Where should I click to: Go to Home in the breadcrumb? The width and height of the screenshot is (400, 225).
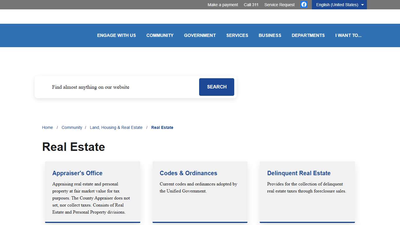(x=47, y=127)
